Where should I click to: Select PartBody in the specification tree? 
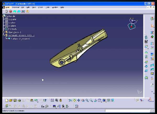pyautogui.click(x=12, y=29)
